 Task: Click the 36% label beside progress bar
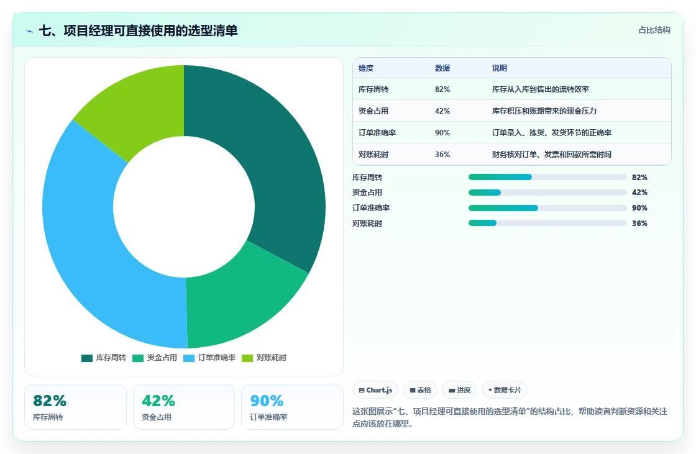[639, 223]
